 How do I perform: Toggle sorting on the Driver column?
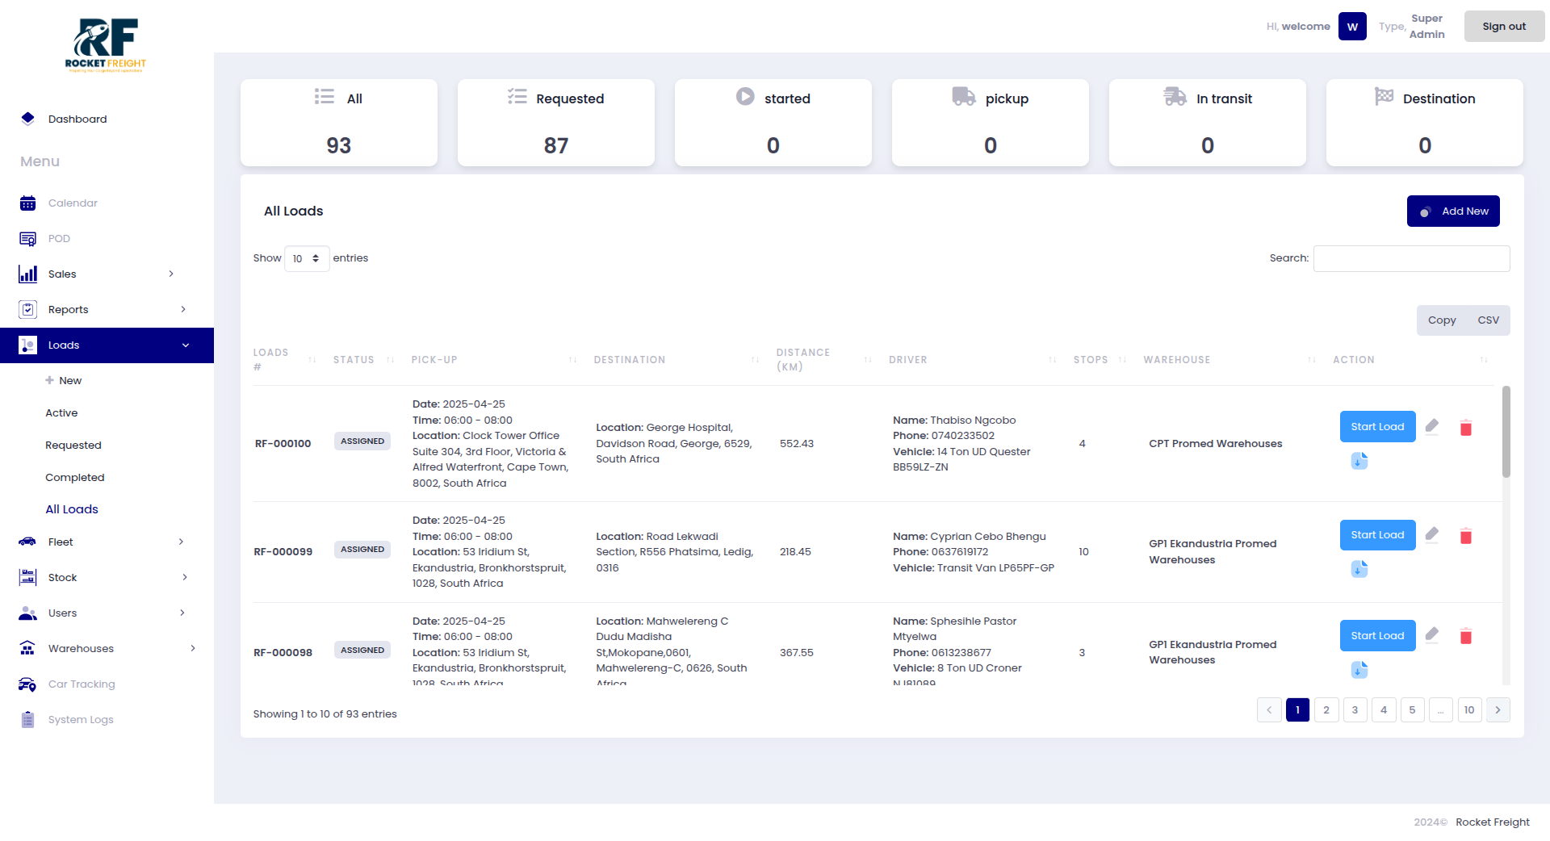1052,360
